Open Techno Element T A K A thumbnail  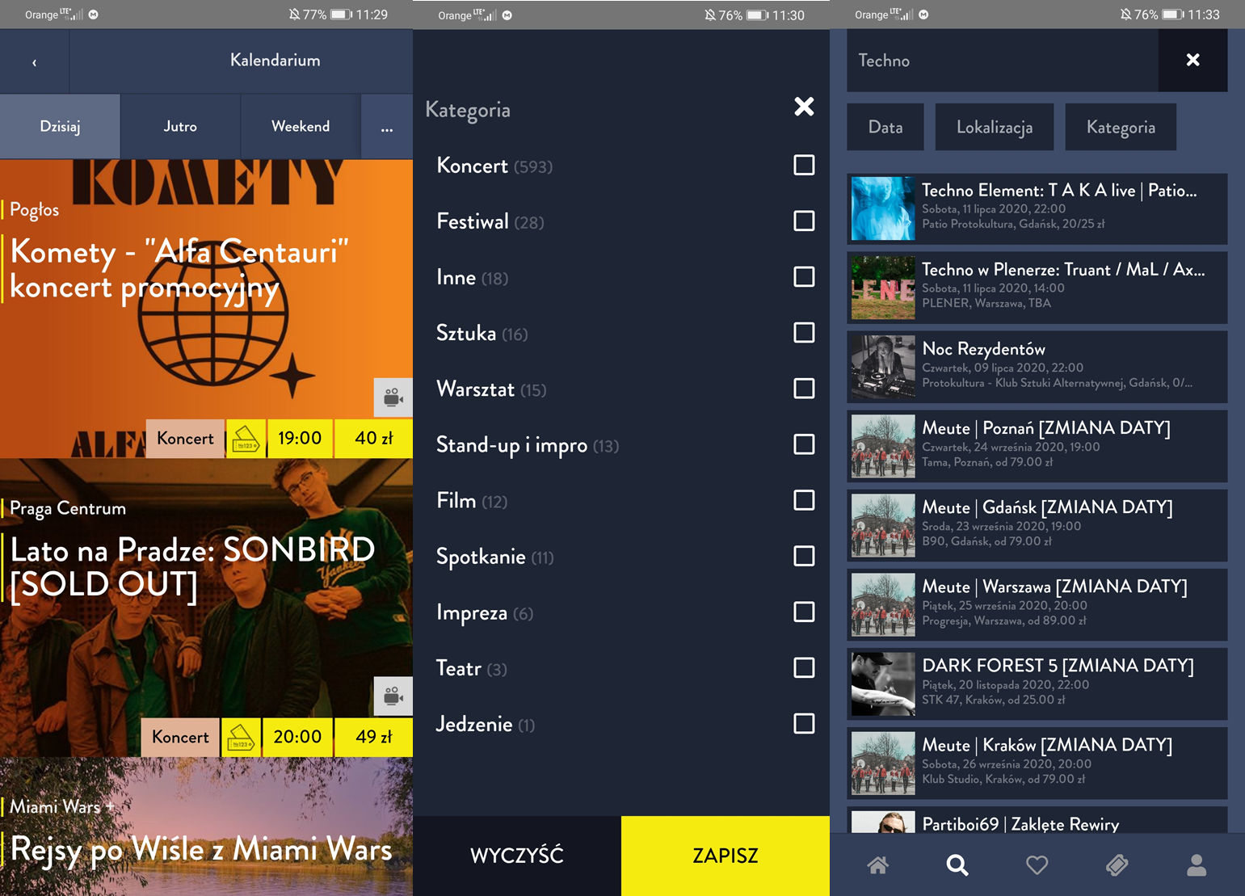coord(883,208)
